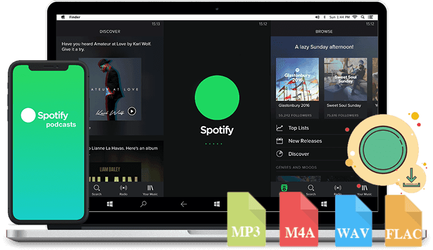The height and width of the screenshot is (250, 433).
Task: Tap the Spotify podcasts logo on phone
Action: tap(49, 117)
